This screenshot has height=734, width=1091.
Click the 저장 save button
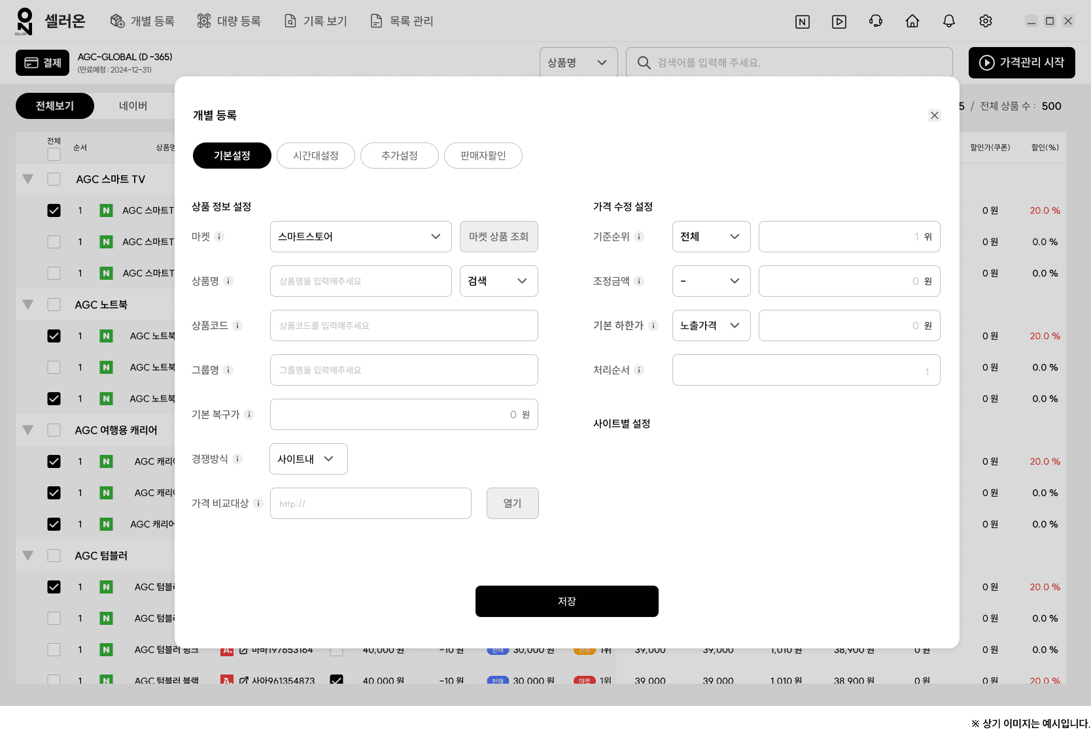point(566,601)
